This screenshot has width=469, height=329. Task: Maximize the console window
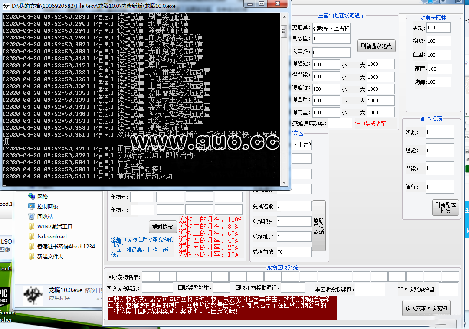click(262, 4)
